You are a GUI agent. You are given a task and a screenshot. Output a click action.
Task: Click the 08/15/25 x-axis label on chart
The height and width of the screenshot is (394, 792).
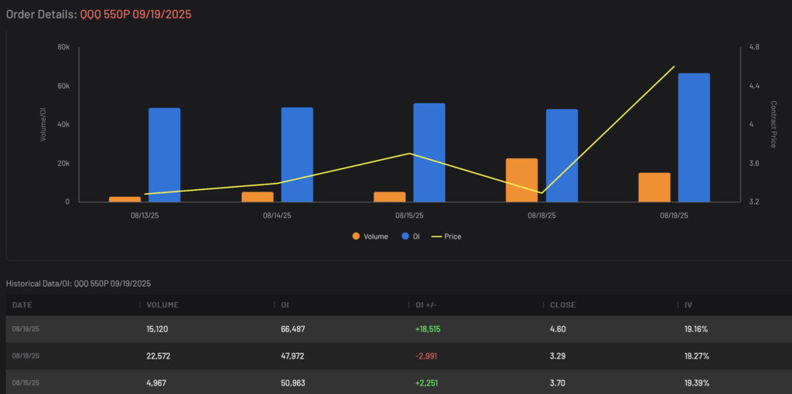410,216
